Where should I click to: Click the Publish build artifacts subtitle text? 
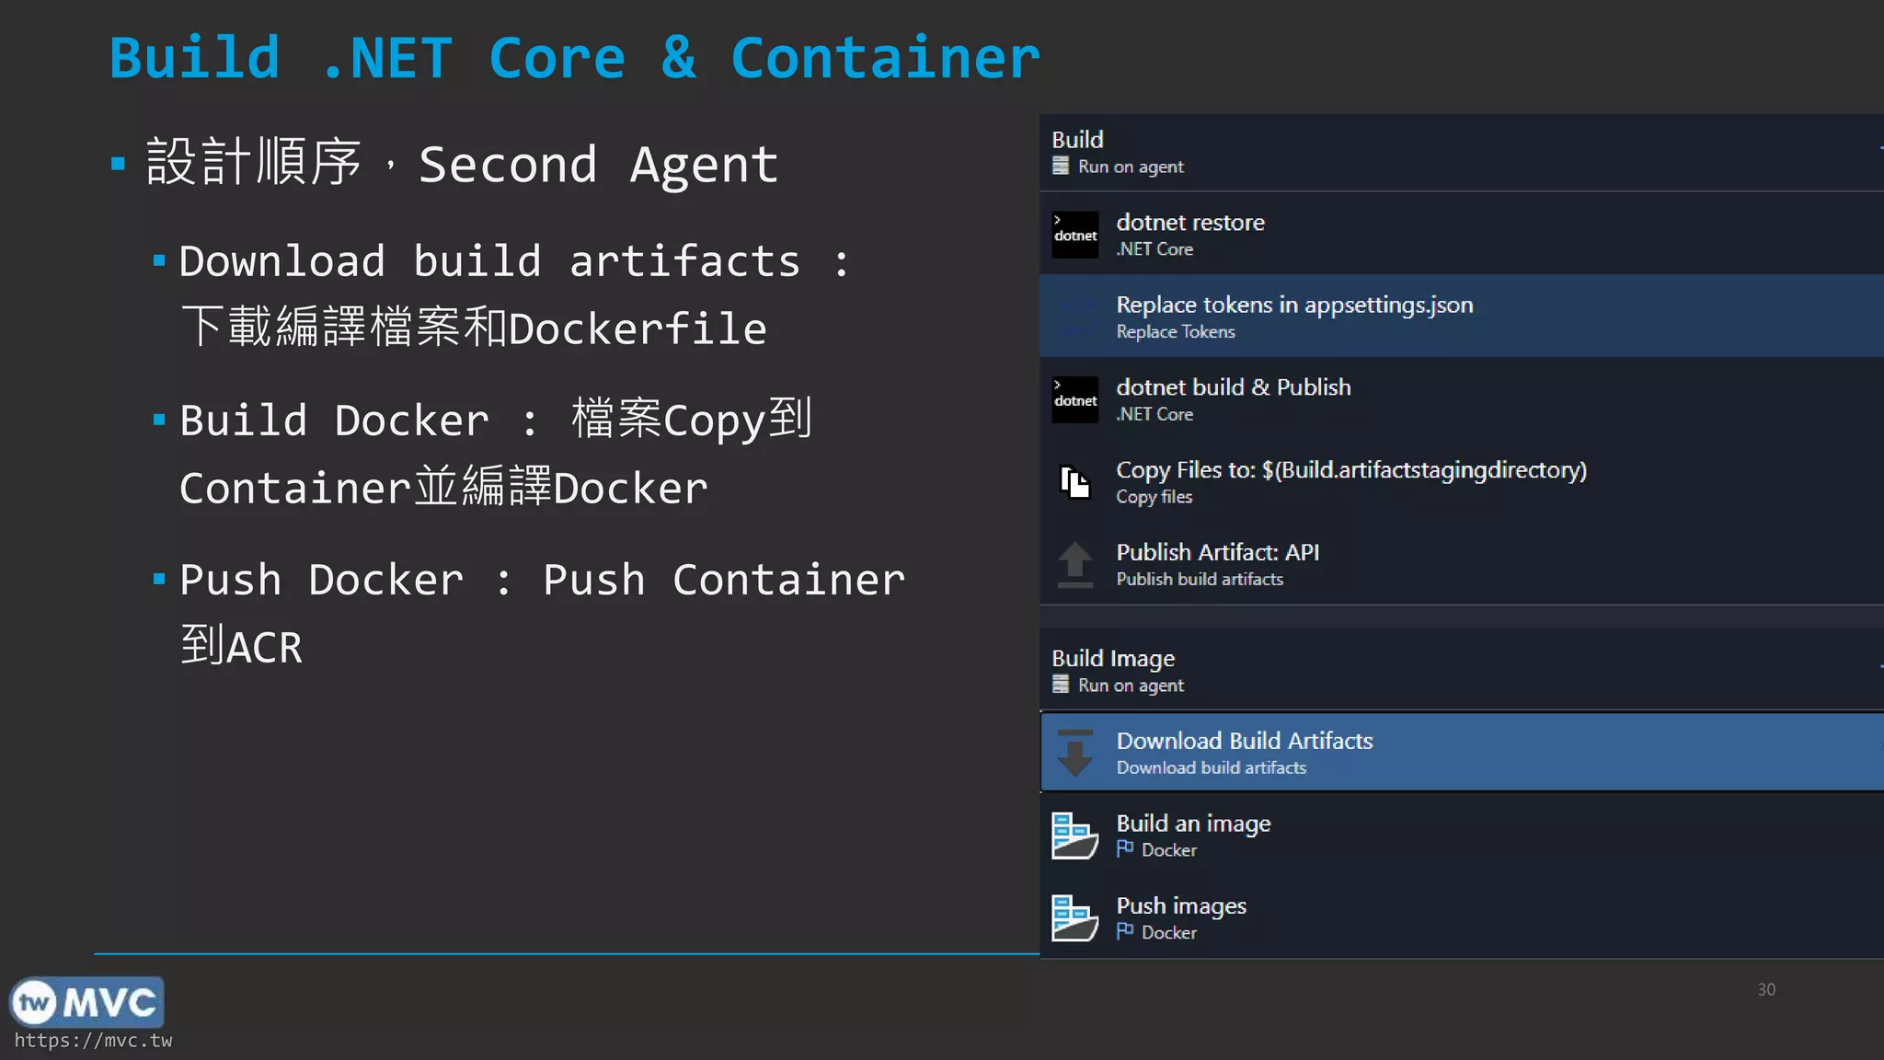(1200, 579)
